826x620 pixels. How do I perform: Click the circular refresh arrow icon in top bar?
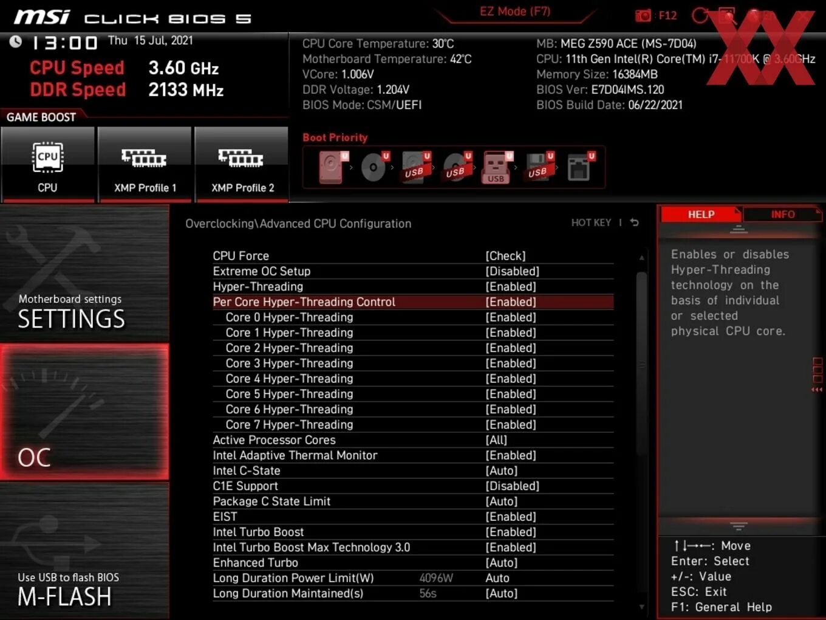[700, 15]
